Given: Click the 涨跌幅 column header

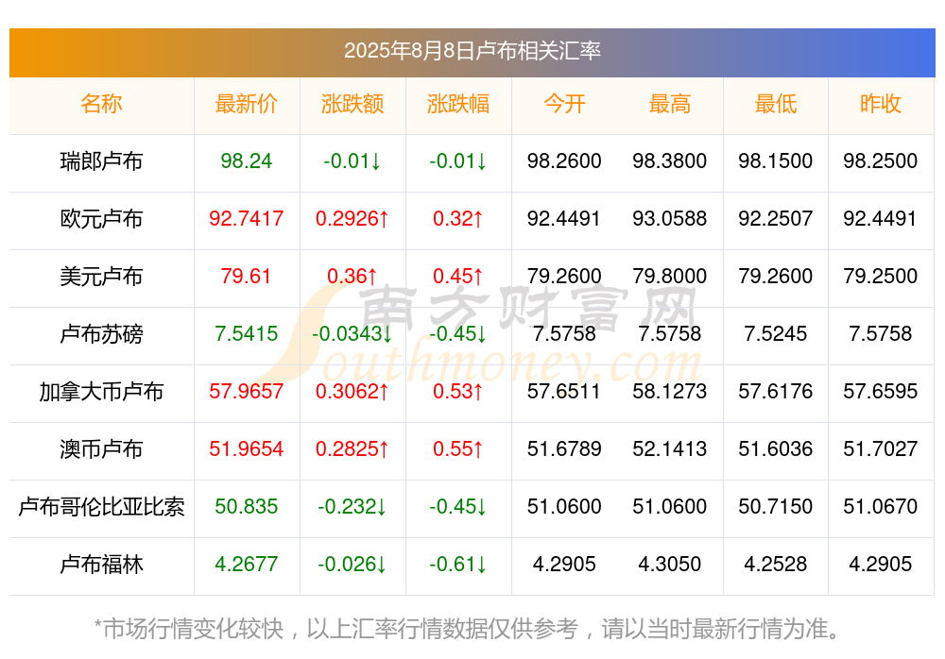Looking at the screenshot, I should (458, 104).
